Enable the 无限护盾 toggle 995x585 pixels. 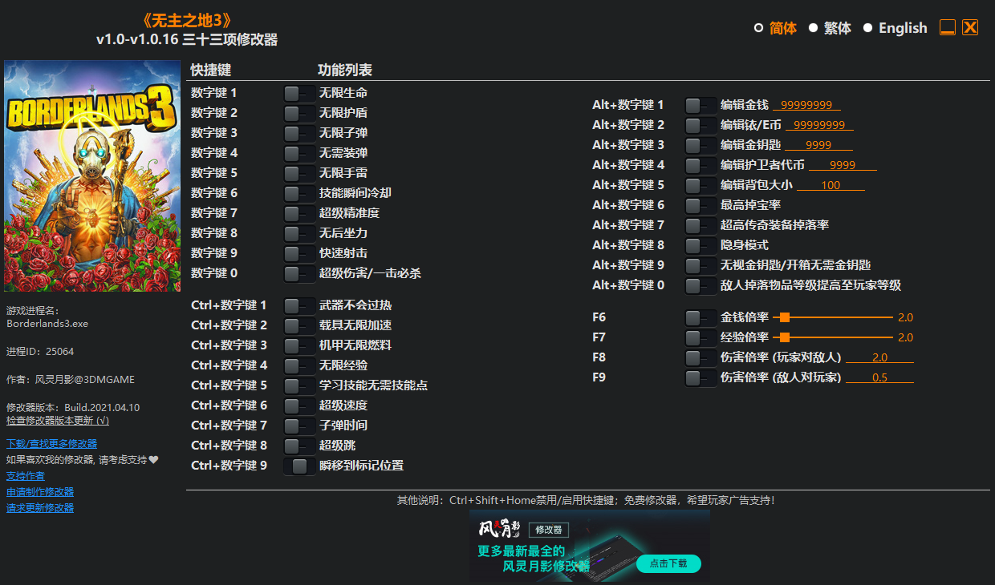(x=299, y=113)
